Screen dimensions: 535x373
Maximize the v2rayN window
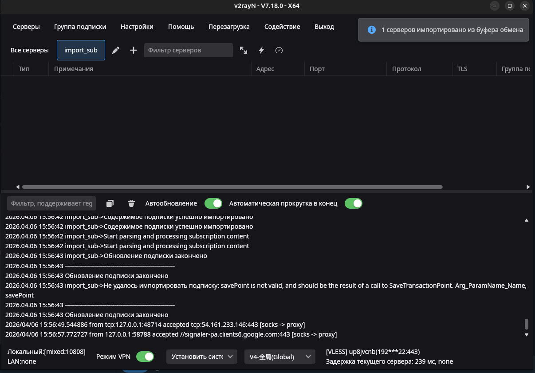click(x=510, y=6)
